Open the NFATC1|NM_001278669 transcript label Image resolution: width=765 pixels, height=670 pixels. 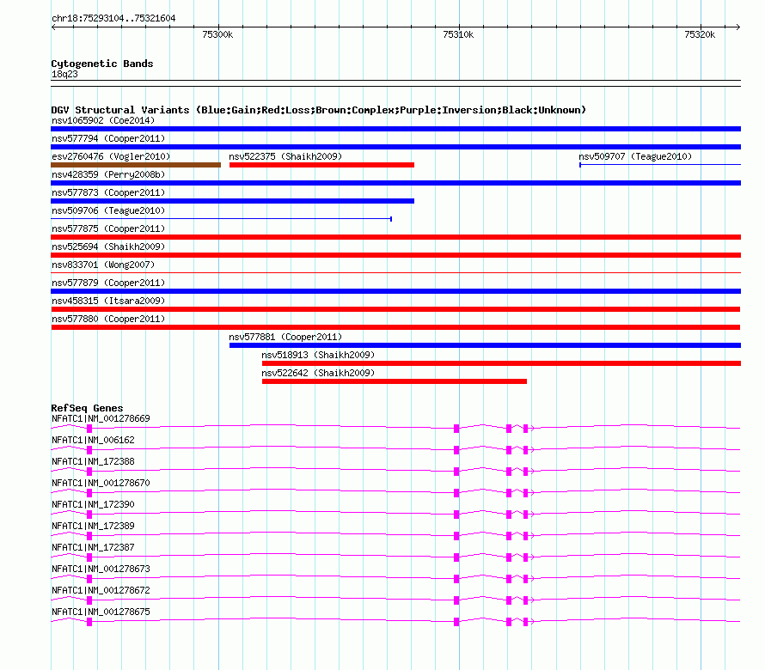pos(101,418)
